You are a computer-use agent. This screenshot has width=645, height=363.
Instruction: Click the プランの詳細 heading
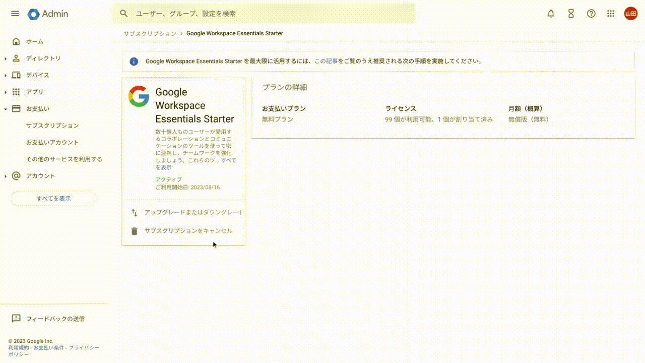pos(285,87)
